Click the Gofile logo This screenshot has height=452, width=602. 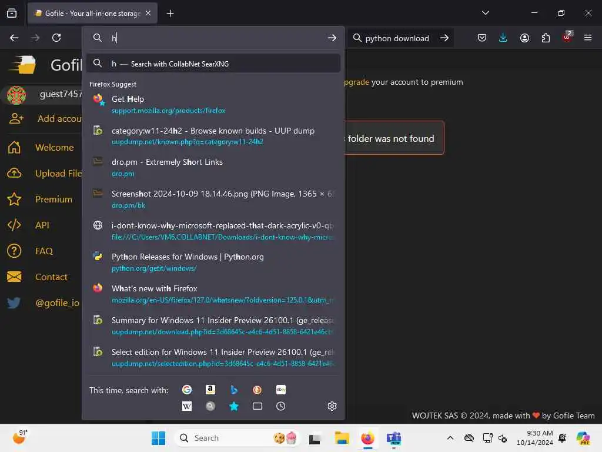[24, 65]
